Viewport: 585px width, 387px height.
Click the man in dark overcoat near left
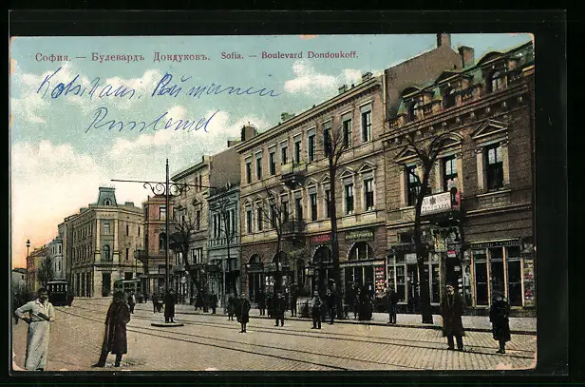[x=115, y=328]
